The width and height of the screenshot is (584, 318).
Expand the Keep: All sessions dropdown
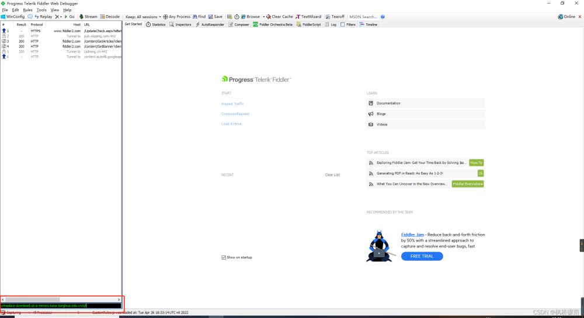tap(143, 17)
